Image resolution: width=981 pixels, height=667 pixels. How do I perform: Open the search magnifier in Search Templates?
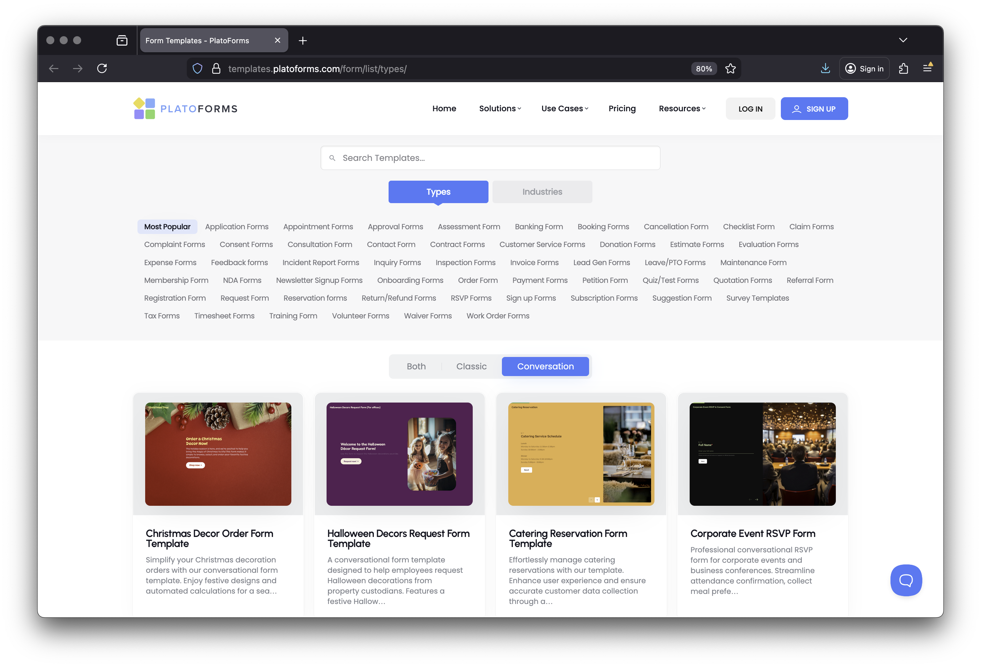[332, 157]
